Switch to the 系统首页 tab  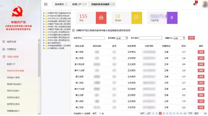pos(59,4)
